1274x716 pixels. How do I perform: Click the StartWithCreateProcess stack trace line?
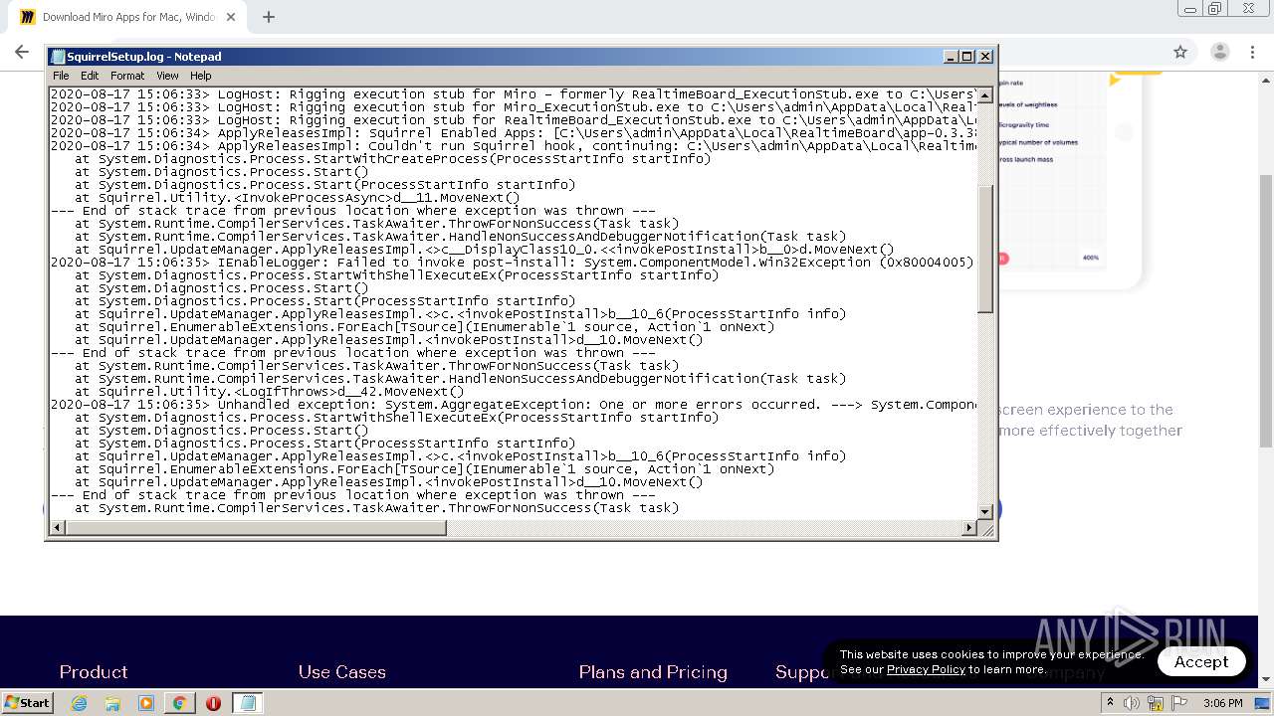pyautogui.click(x=392, y=159)
